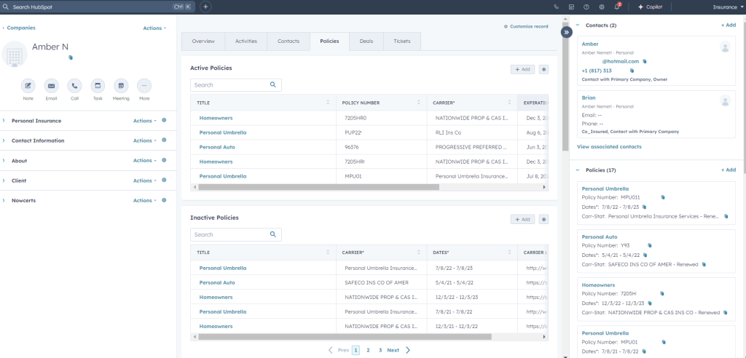Open Active Policies table settings gear
Viewport: 746px width, 358px height.
543,69
